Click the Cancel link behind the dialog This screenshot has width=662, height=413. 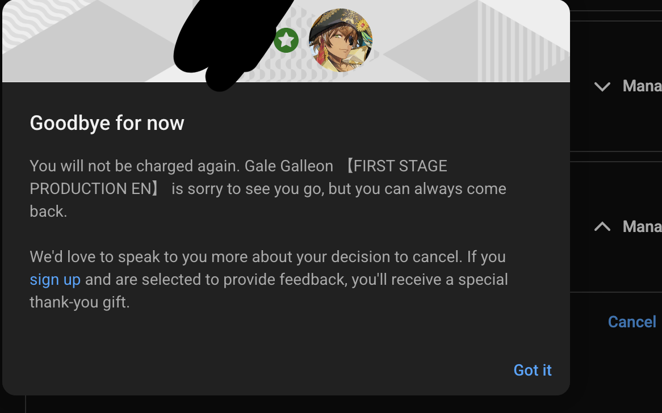[631, 322]
